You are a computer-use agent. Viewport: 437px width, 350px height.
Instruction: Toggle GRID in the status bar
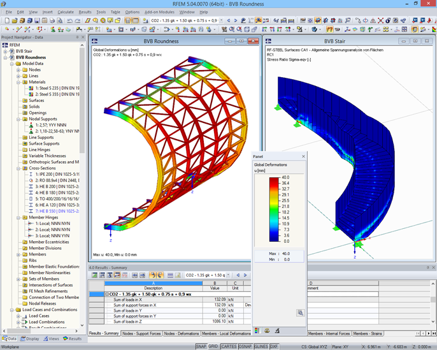click(x=213, y=346)
